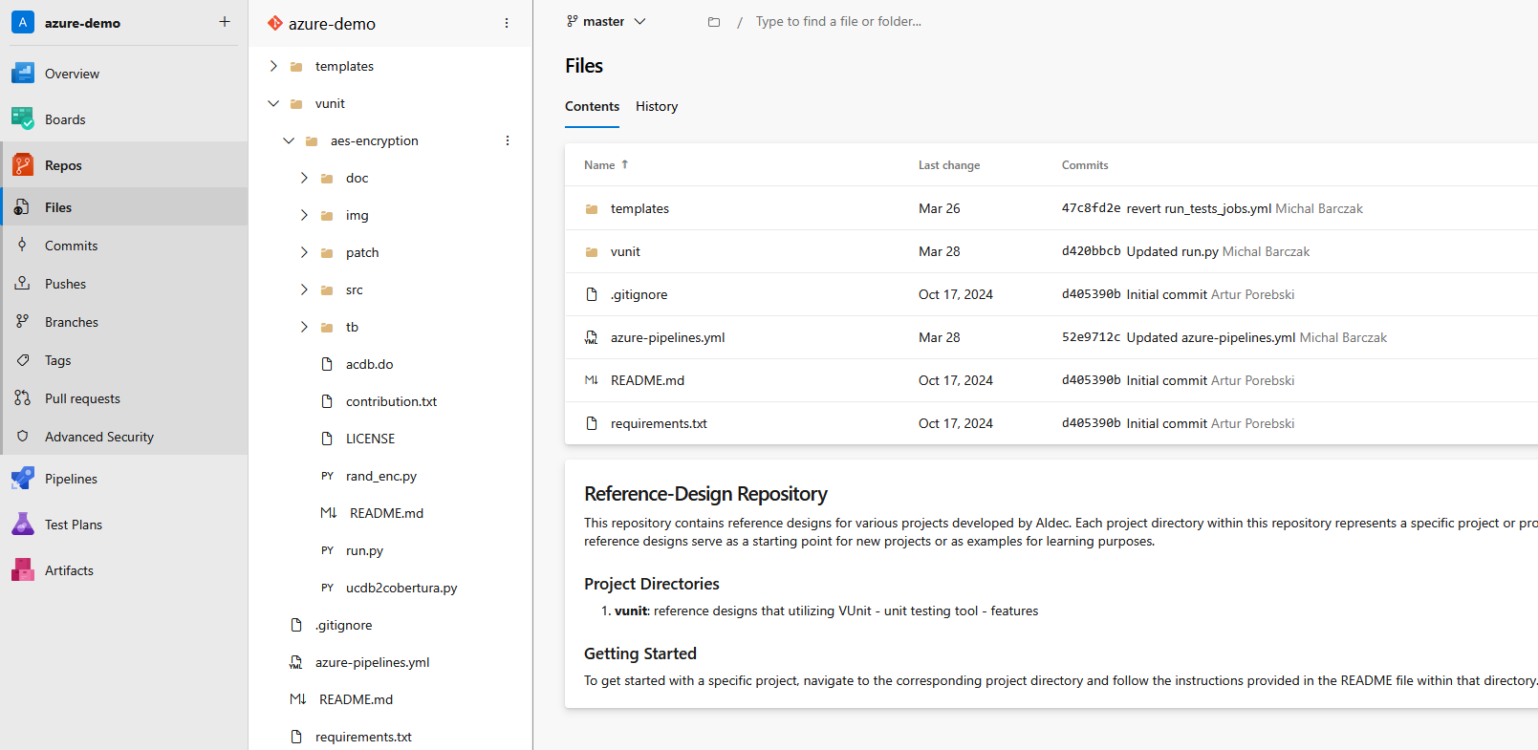Open the Overview hub icon
1538x750 pixels.
(x=23, y=74)
